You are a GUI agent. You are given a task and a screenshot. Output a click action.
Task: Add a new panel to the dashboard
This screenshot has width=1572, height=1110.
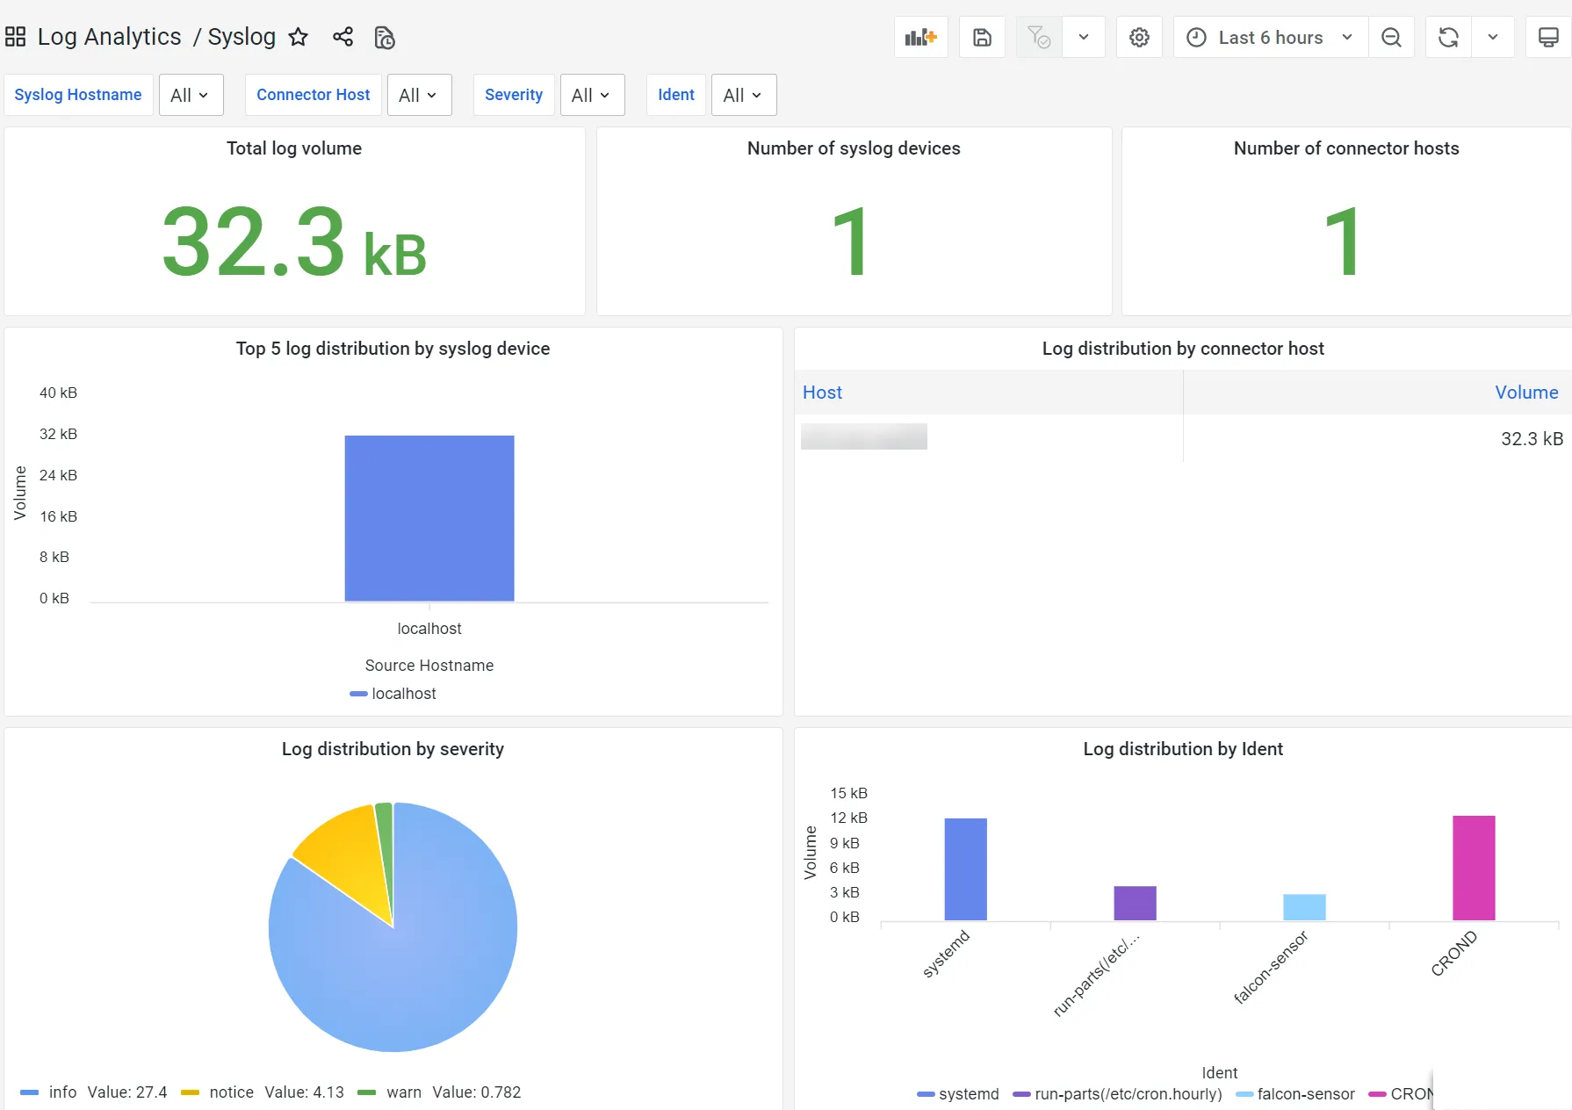coord(920,37)
